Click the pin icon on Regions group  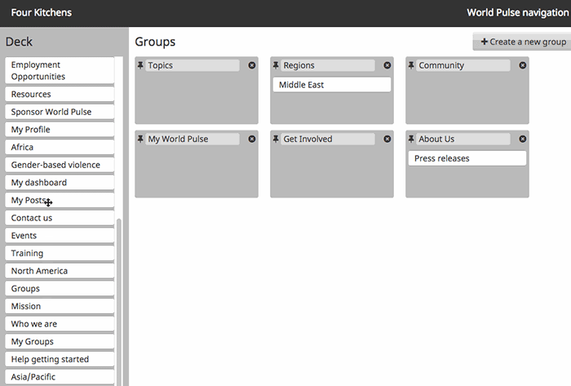(x=276, y=65)
